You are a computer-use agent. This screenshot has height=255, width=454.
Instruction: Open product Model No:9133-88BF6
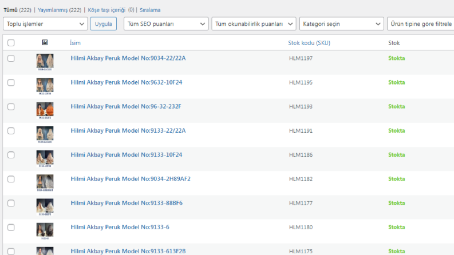pyautogui.click(x=127, y=203)
